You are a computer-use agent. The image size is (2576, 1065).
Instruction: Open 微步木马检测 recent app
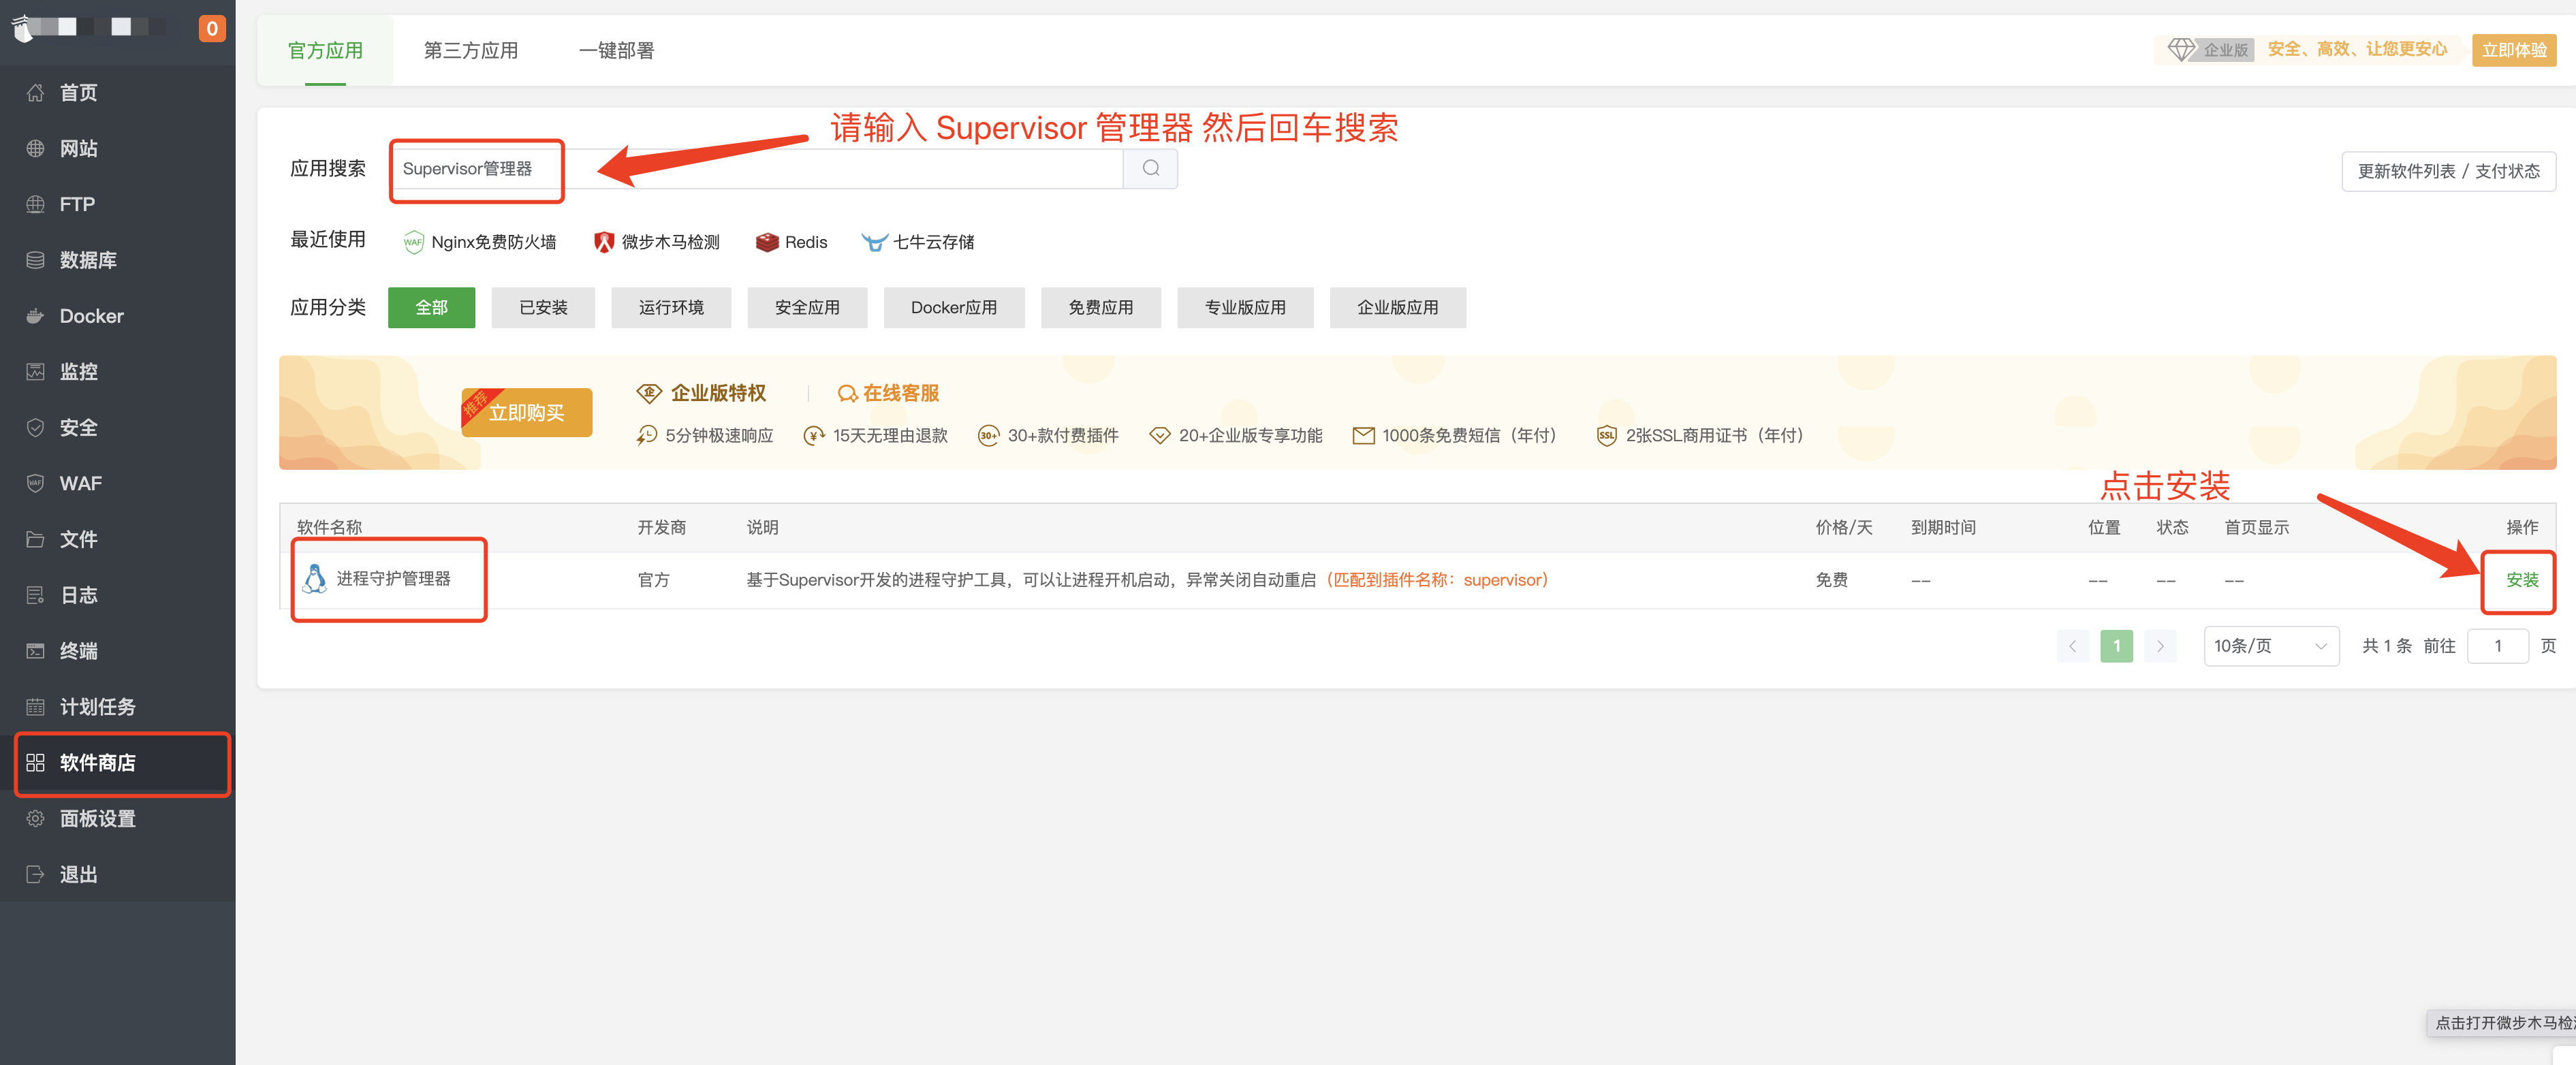pos(657,242)
